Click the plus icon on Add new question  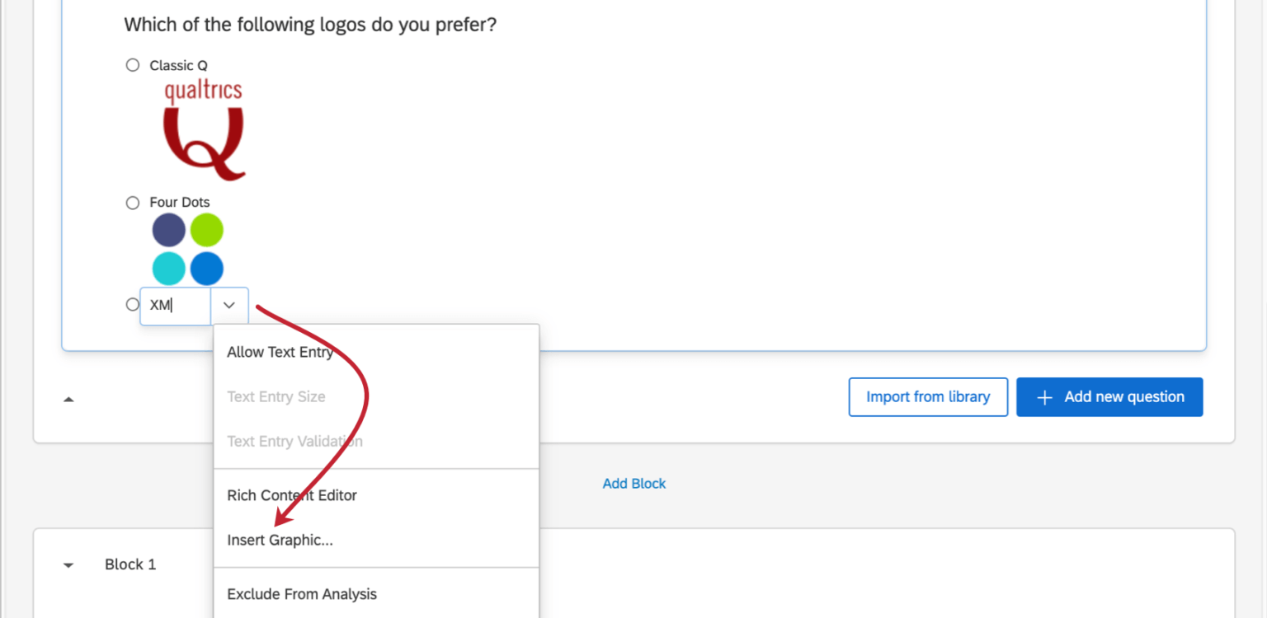click(1044, 396)
